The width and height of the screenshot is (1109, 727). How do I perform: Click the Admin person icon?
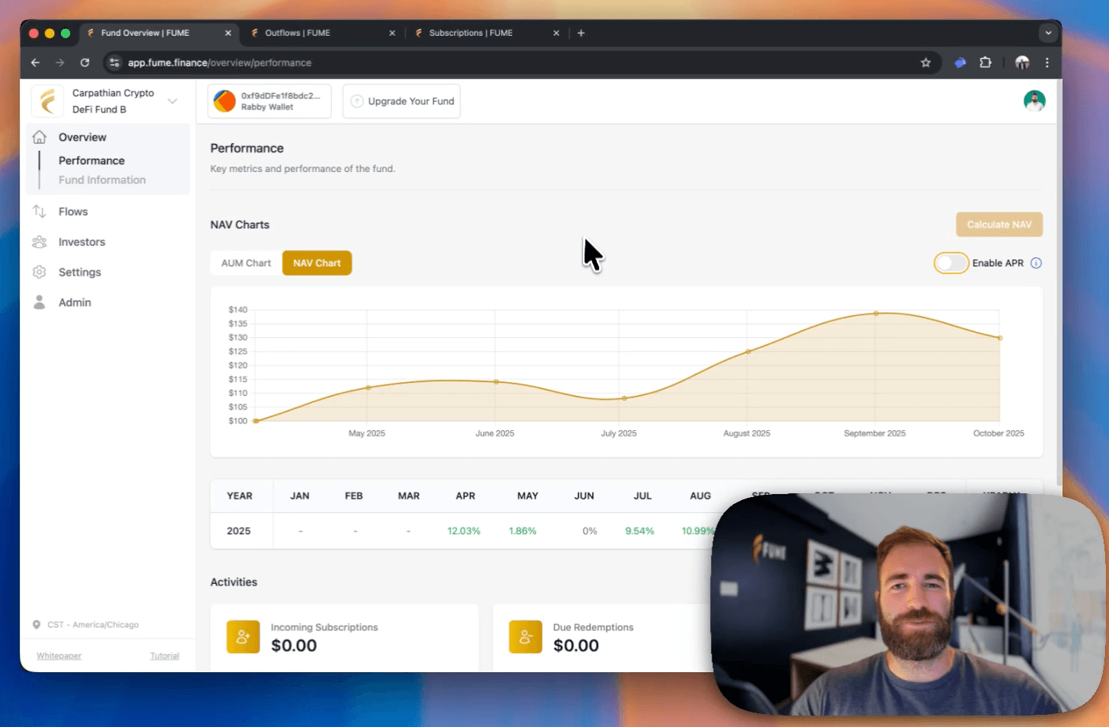click(40, 302)
